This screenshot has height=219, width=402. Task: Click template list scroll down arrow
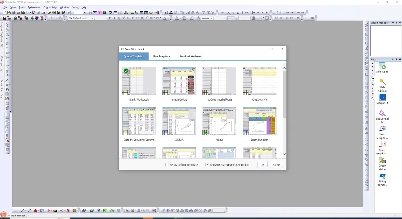tap(285, 154)
